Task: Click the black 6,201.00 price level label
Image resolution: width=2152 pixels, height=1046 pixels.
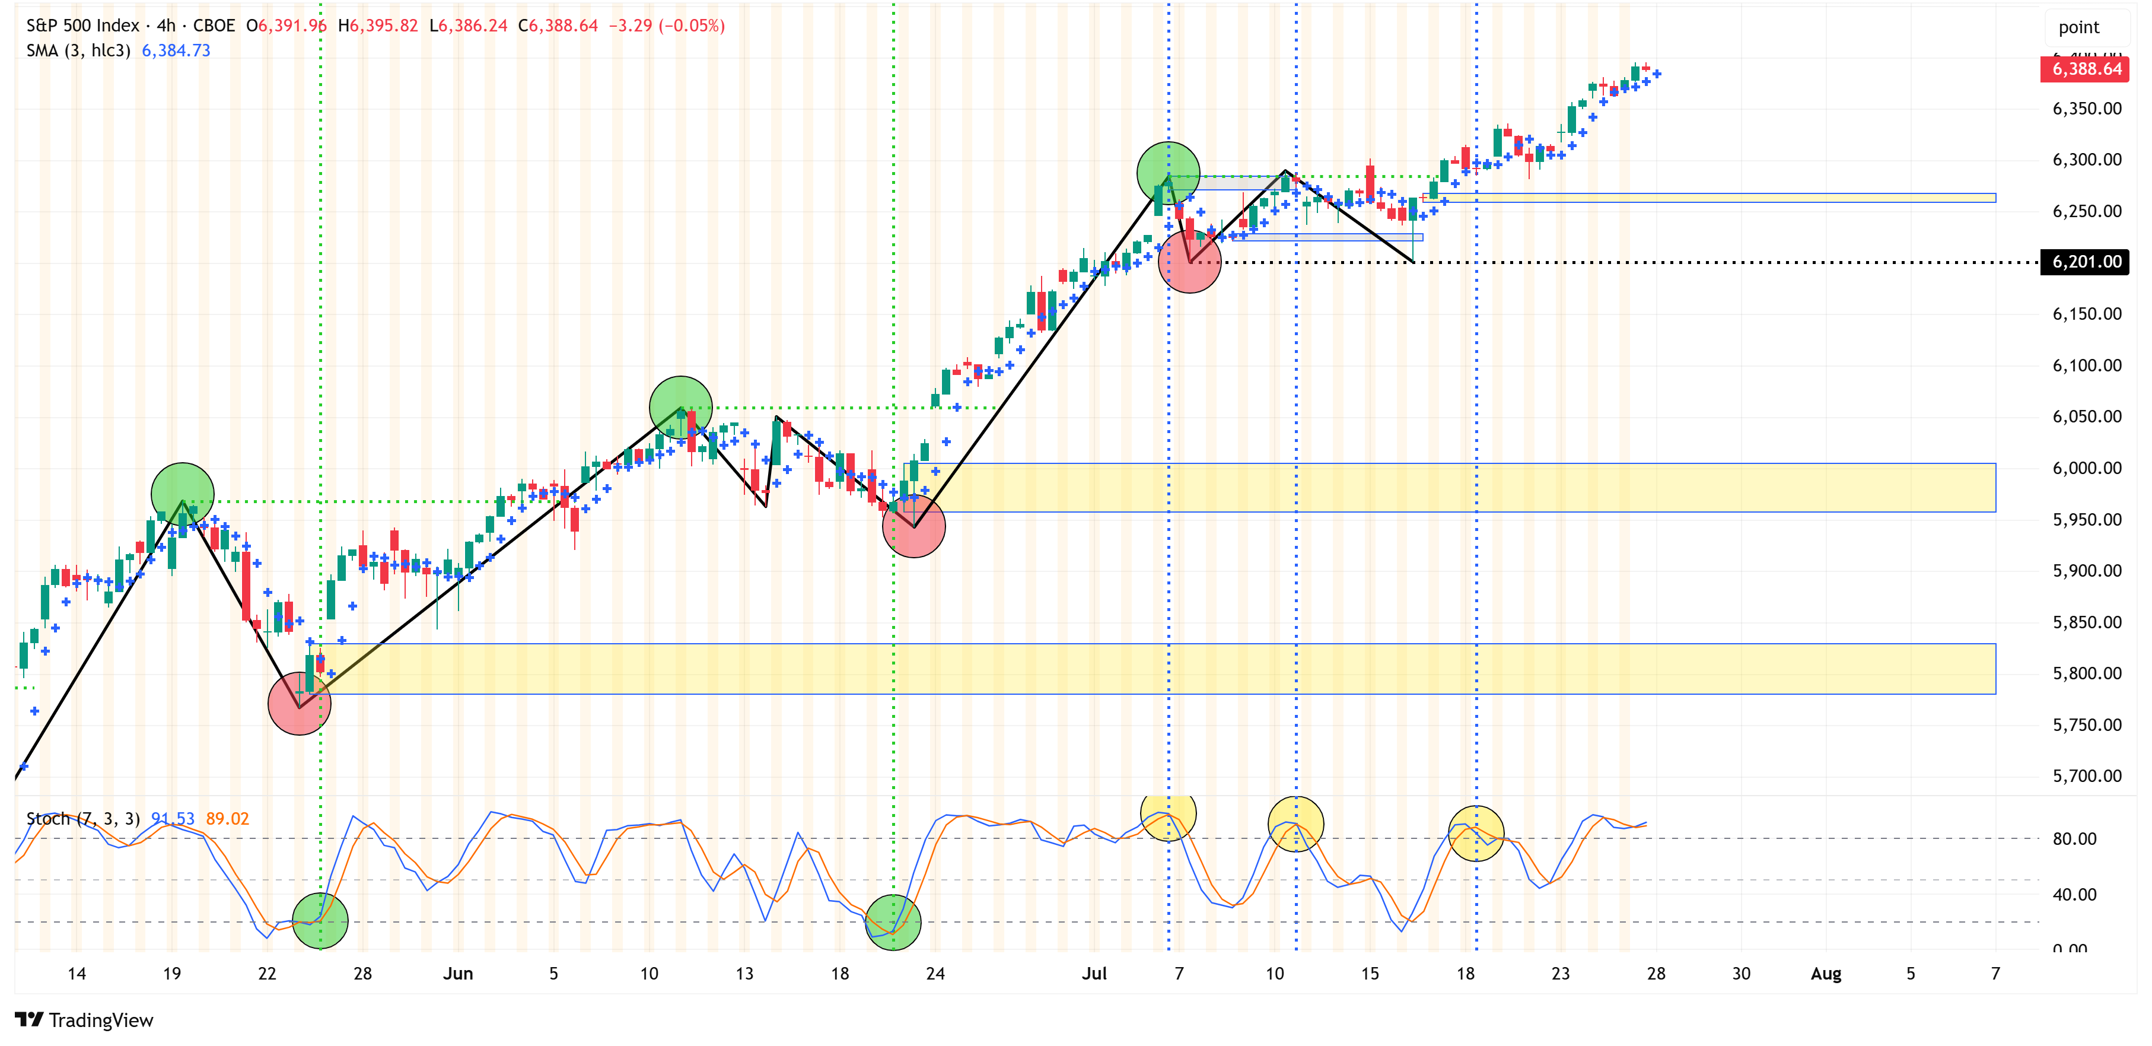Action: pos(2084,262)
